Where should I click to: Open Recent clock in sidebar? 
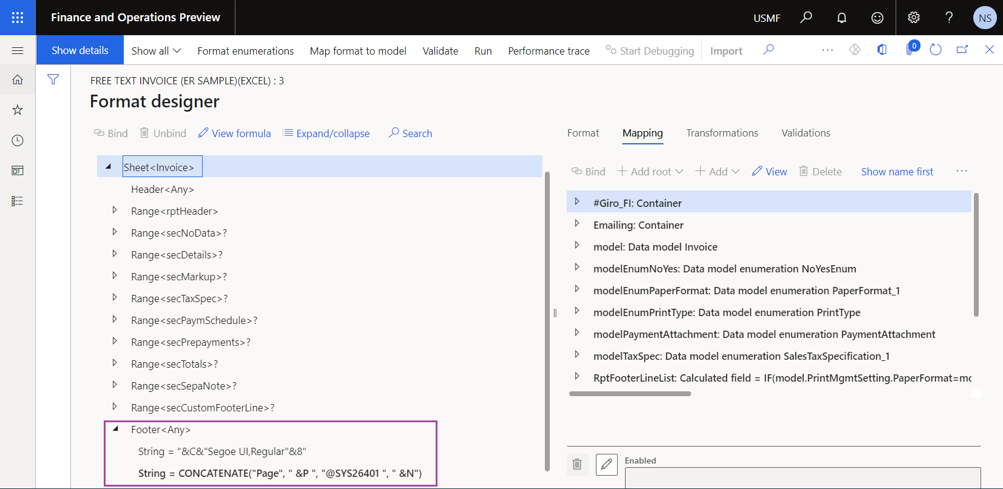(x=18, y=140)
